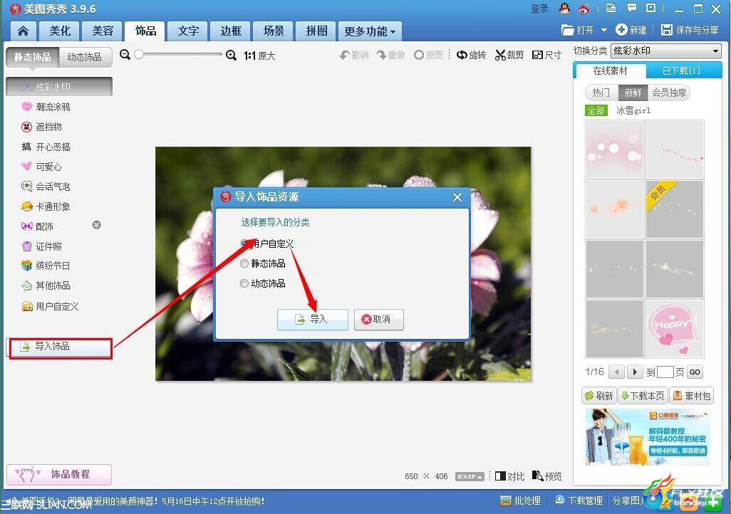The height and width of the screenshot is (514, 731).
Task: Select the pink Happy bubble thumbnail
Action: click(x=675, y=328)
